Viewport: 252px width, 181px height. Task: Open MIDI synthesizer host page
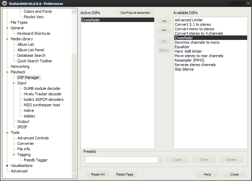click(42, 105)
